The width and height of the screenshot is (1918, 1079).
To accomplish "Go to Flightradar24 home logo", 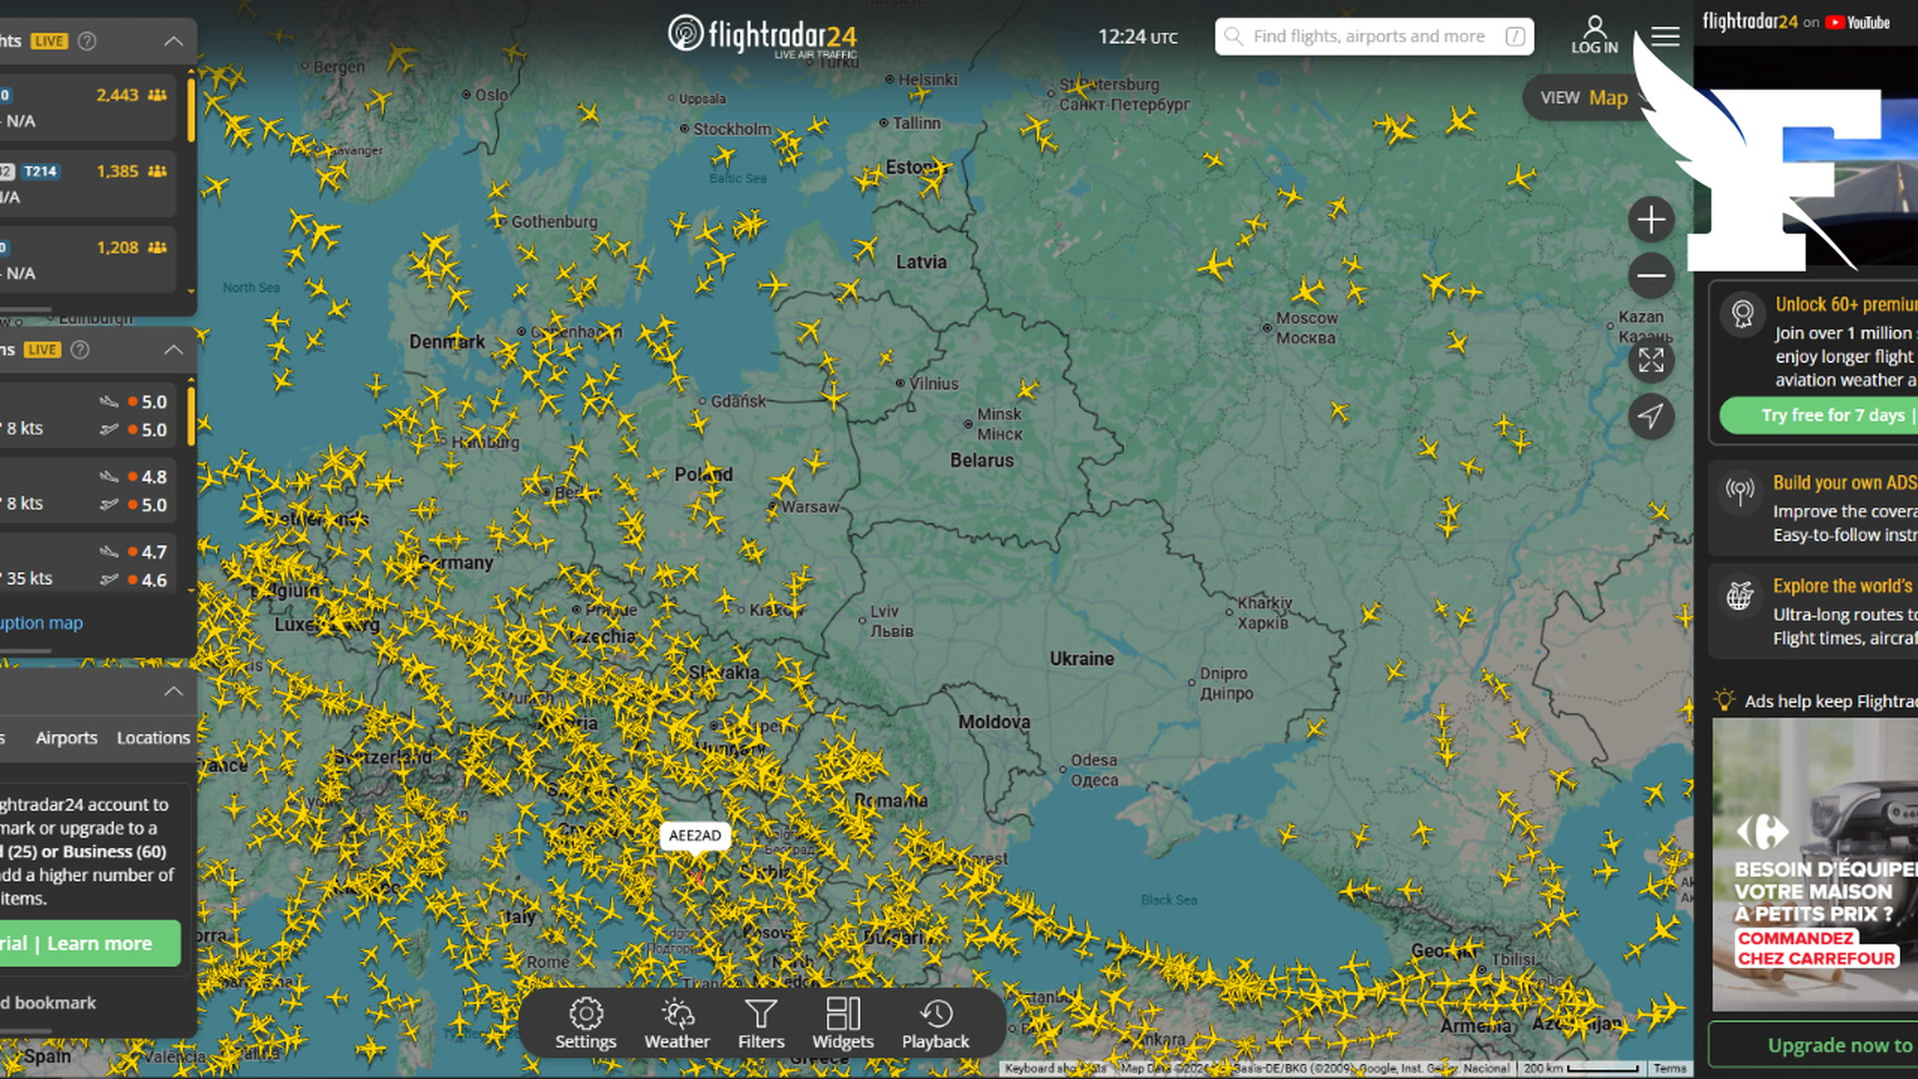I will click(x=763, y=36).
